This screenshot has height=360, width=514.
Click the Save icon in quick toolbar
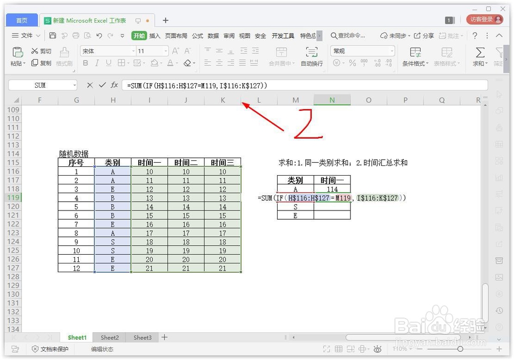52,35
